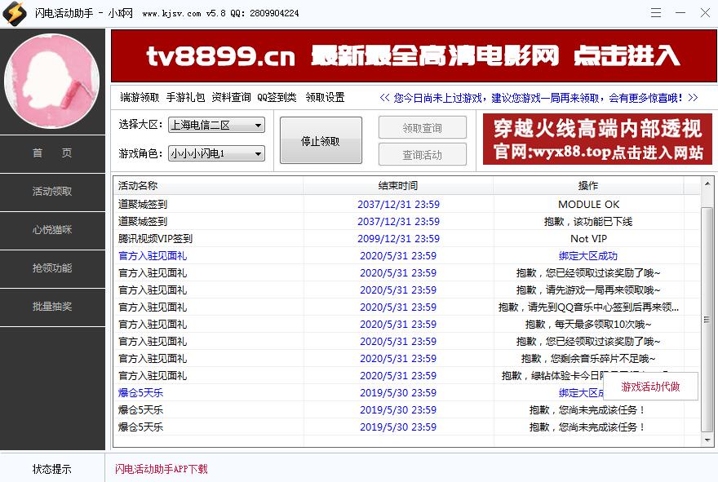Open the 闪电活动助手APP下载 link
The width and height of the screenshot is (718, 482).
click(161, 468)
